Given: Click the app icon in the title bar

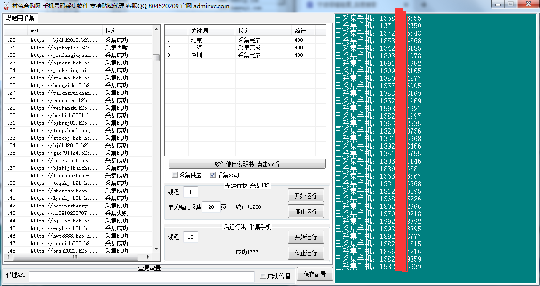Looking at the screenshot, I should point(6,4).
